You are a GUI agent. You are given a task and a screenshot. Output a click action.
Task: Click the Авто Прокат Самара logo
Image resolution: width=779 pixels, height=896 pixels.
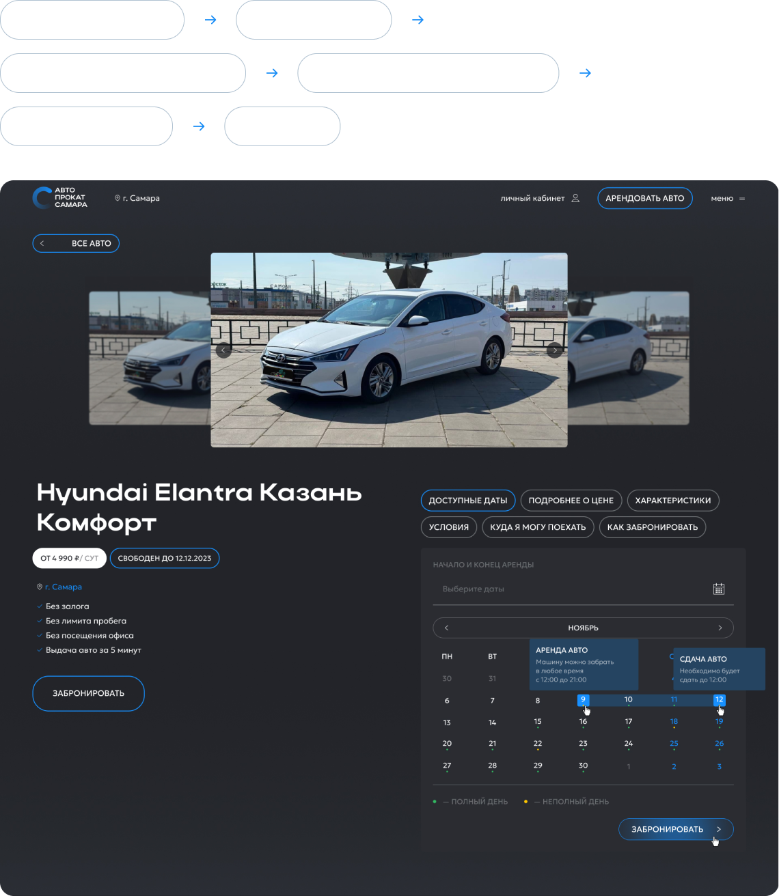[x=60, y=197]
